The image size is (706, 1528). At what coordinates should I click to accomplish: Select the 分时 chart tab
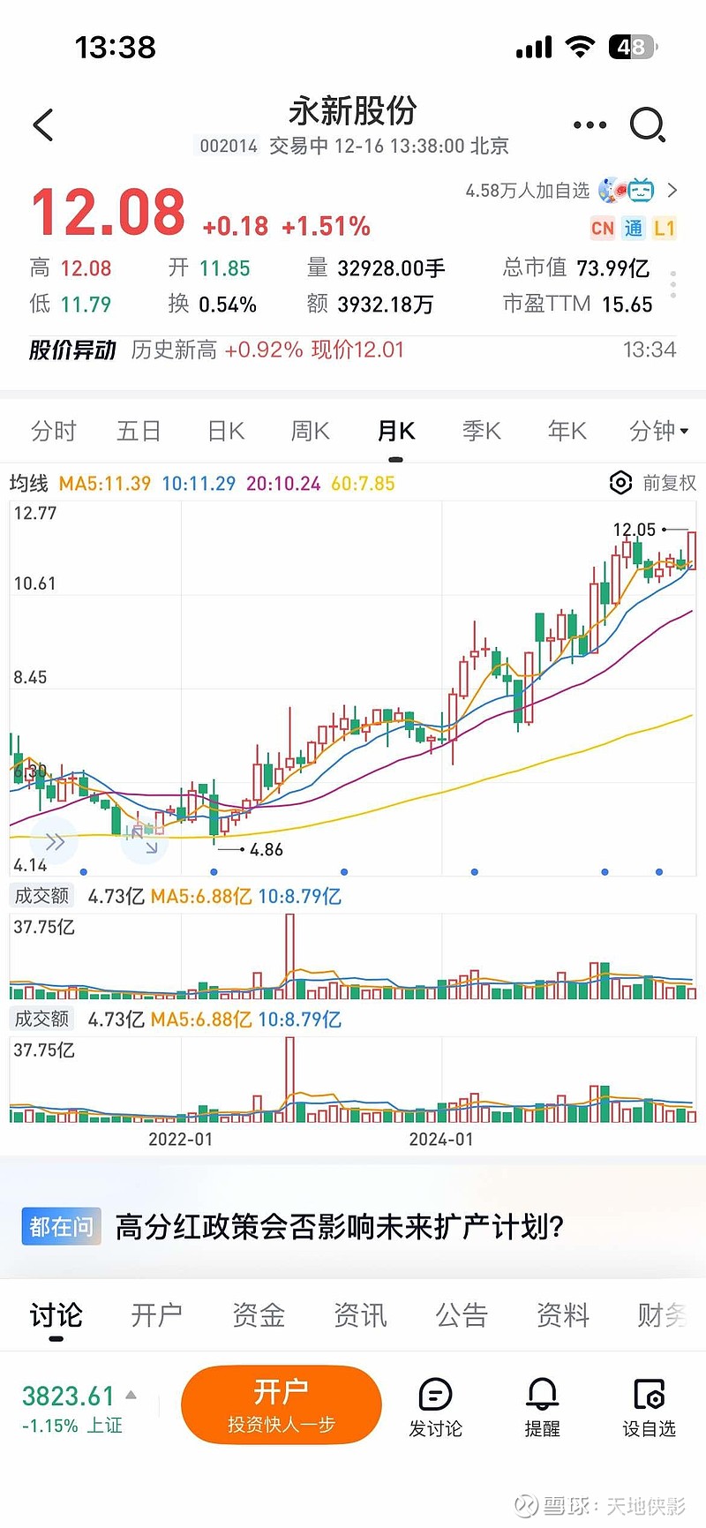pyautogui.click(x=54, y=431)
